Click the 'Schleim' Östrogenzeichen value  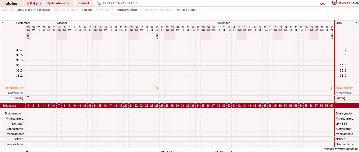point(87,10)
